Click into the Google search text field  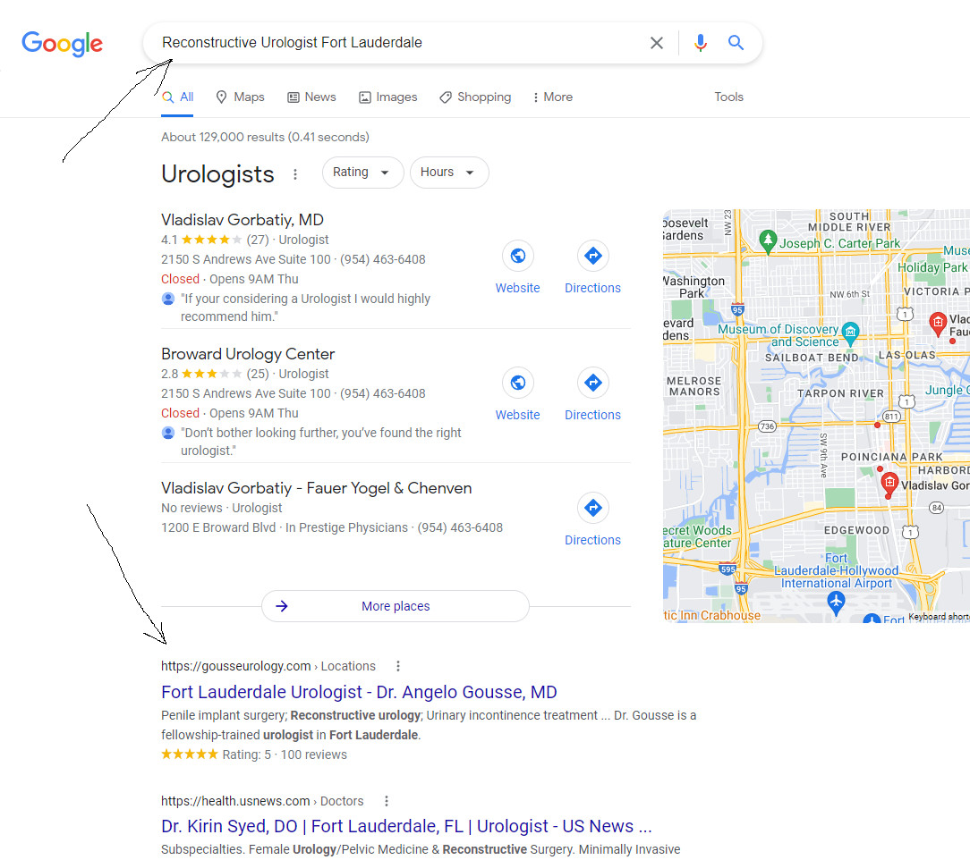(x=394, y=43)
